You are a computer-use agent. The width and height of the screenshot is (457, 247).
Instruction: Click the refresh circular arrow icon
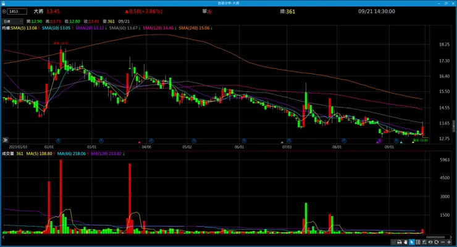436,242
